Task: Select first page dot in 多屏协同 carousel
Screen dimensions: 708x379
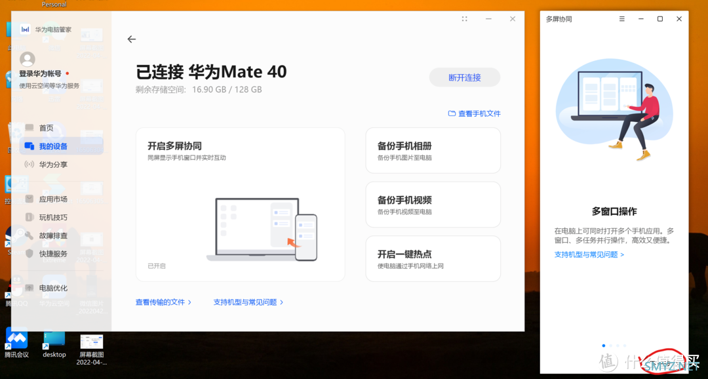Action: tap(604, 346)
